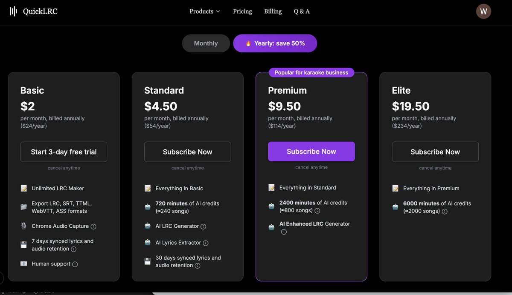Click the Basic plan title

coord(32,90)
